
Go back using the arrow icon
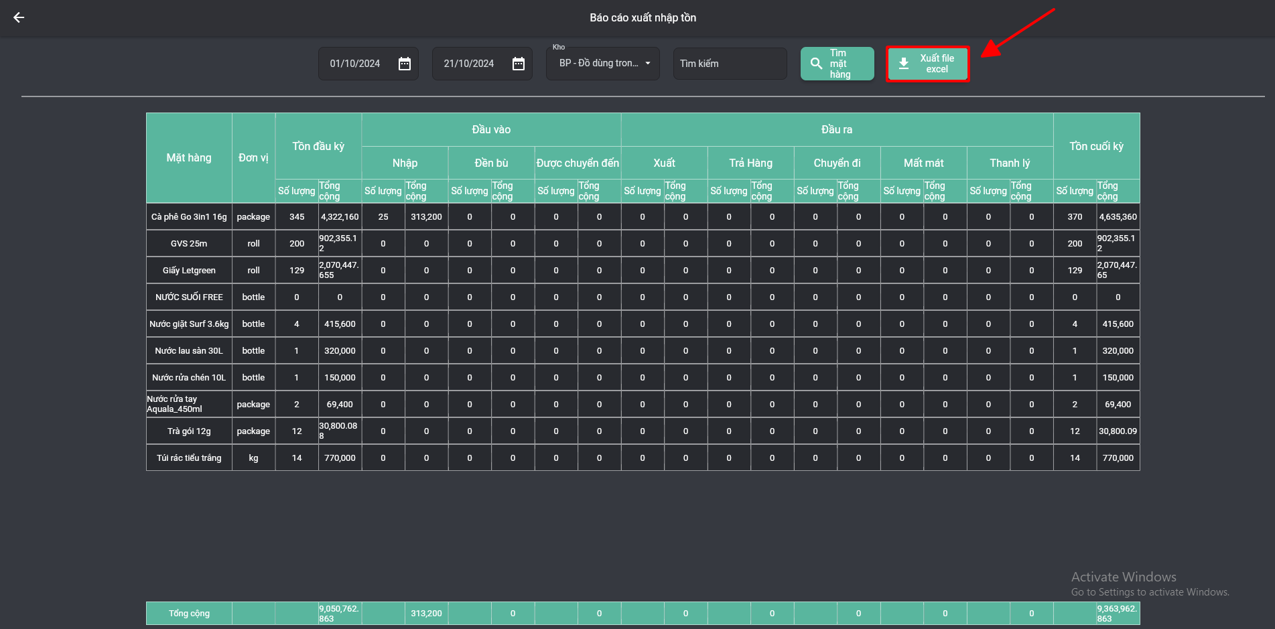coord(19,17)
